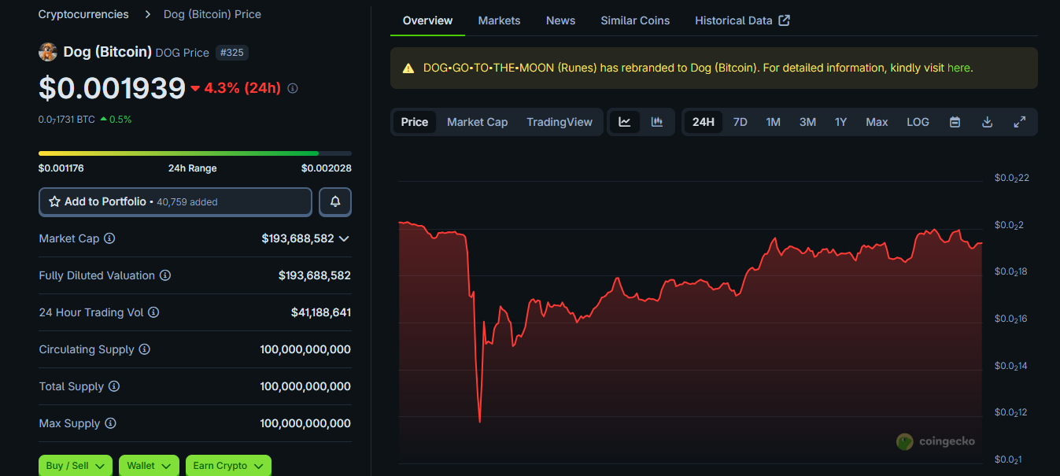Follow the 'here' rebrand link
This screenshot has height=476, width=1060.
point(958,68)
